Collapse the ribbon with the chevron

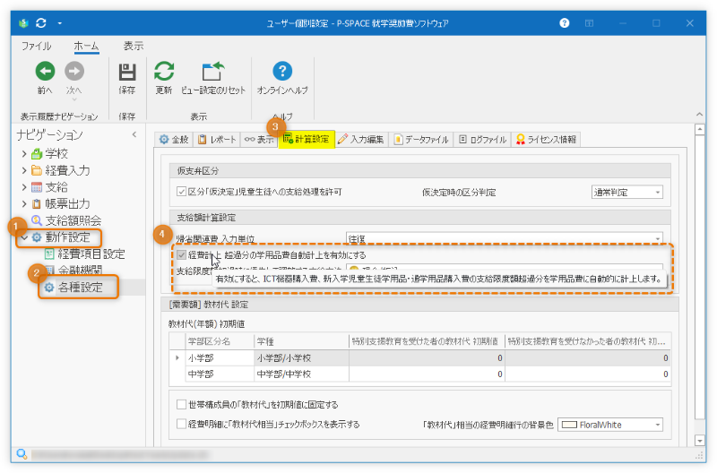tap(699, 115)
